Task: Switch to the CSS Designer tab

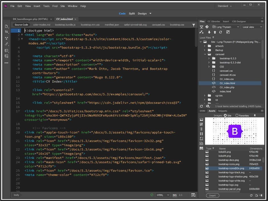Action: 239,21
